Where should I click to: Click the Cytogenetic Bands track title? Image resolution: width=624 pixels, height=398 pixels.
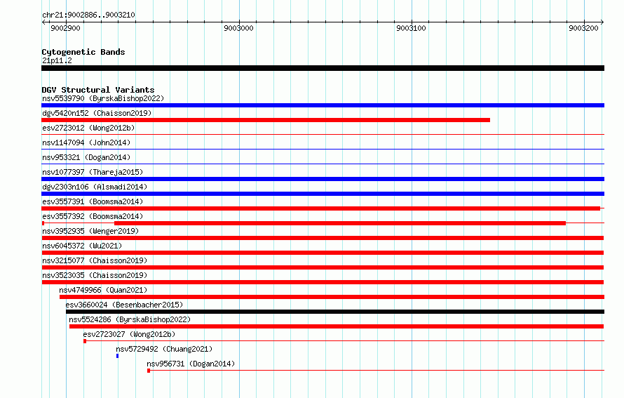[x=83, y=52]
